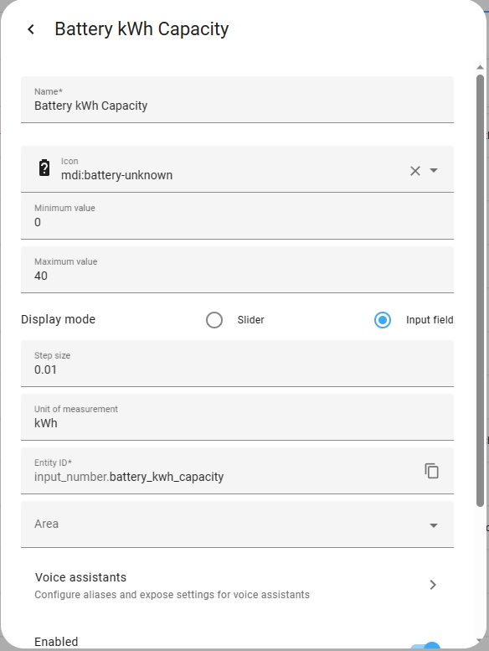Click the Step size field
The width and height of the screenshot is (489, 651).
(237, 364)
